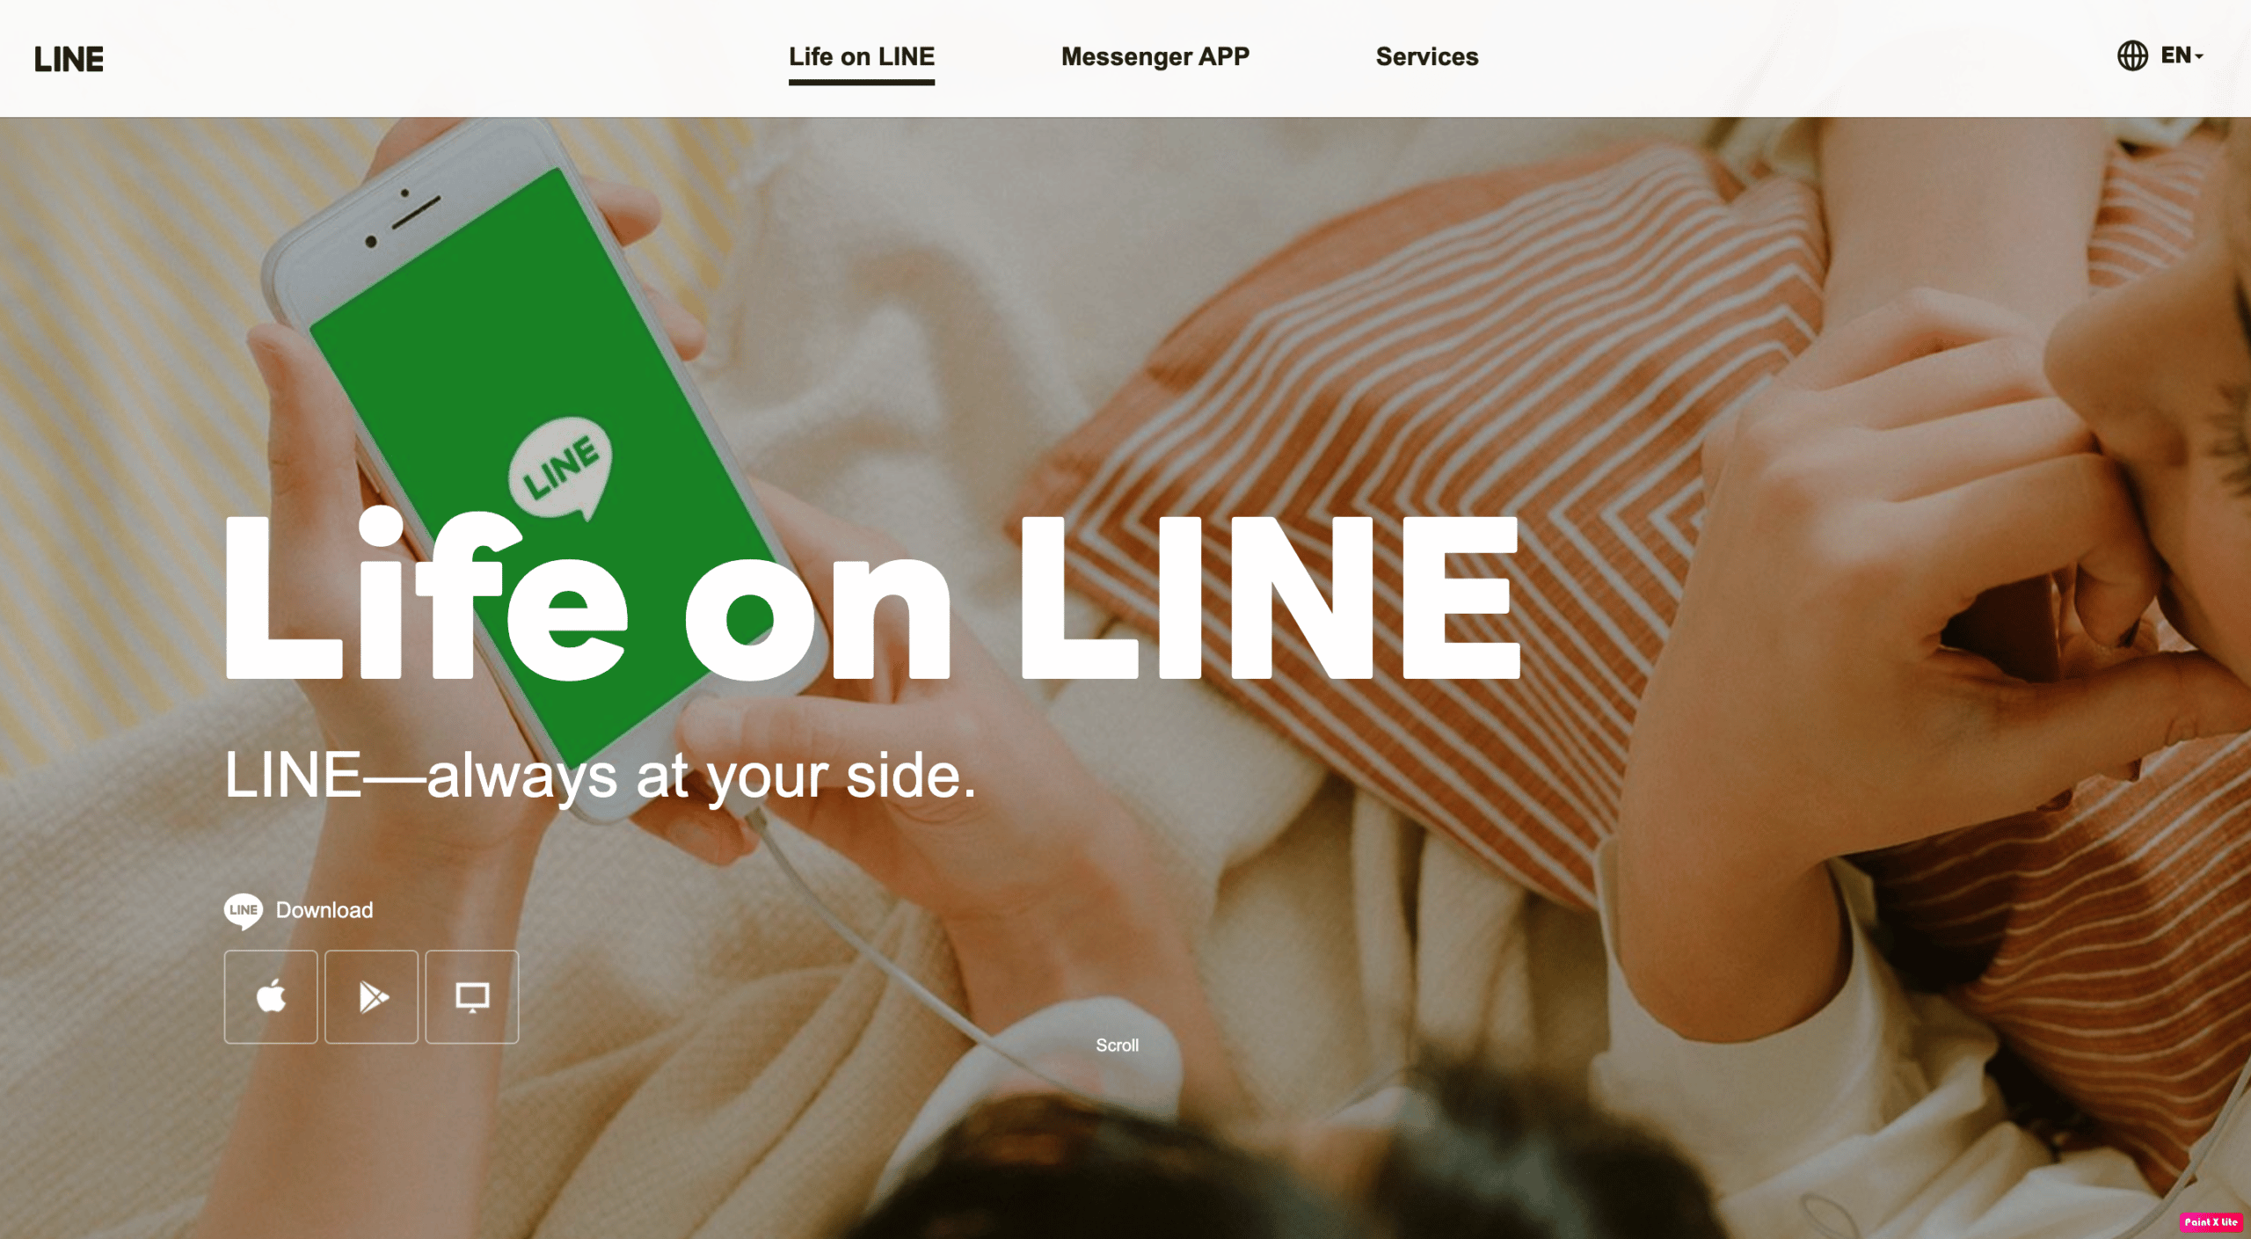Viewport: 2251px width, 1239px height.
Task: Select the Life on LINE tab
Action: tap(862, 56)
